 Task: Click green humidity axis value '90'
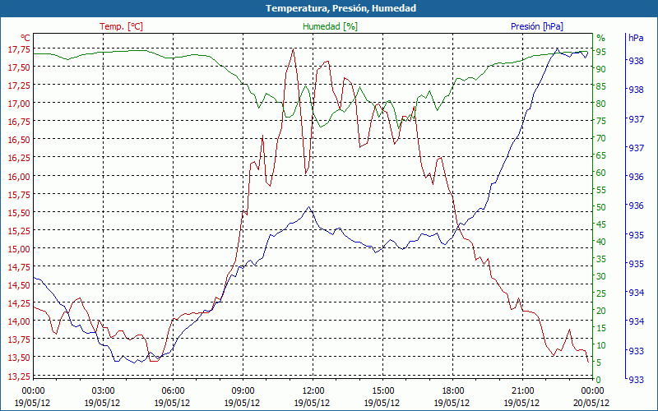[601, 69]
